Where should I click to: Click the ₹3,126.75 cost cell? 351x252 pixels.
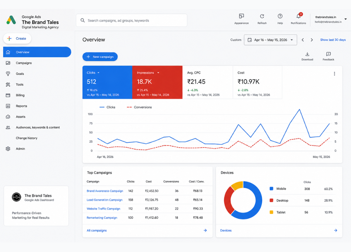click(152, 200)
